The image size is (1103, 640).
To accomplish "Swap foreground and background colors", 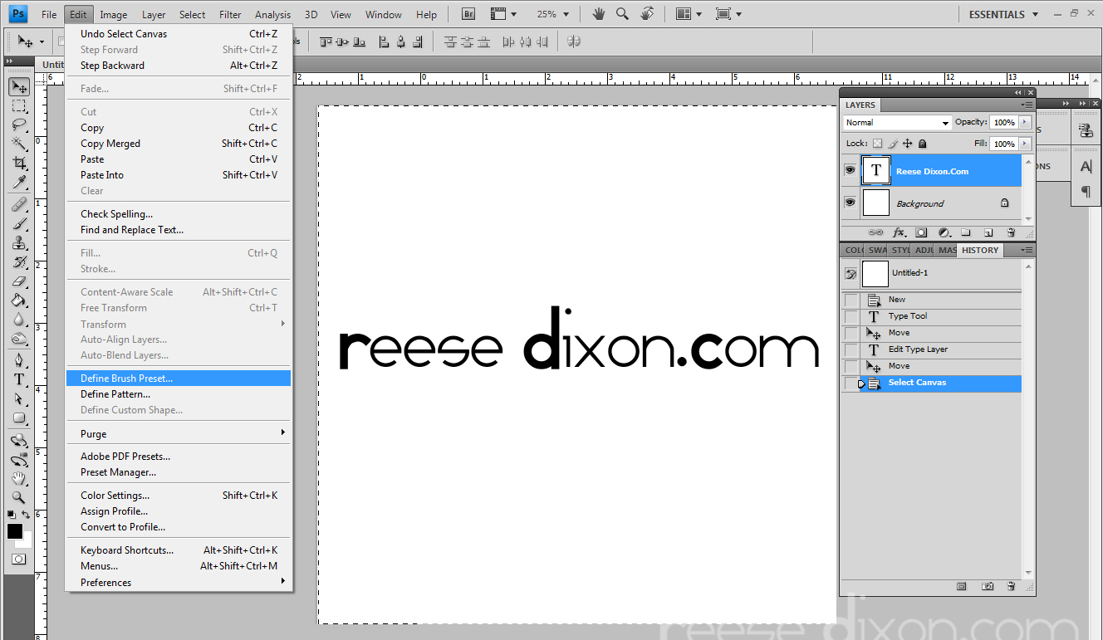I will pyautogui.click(x=27, y=515).
